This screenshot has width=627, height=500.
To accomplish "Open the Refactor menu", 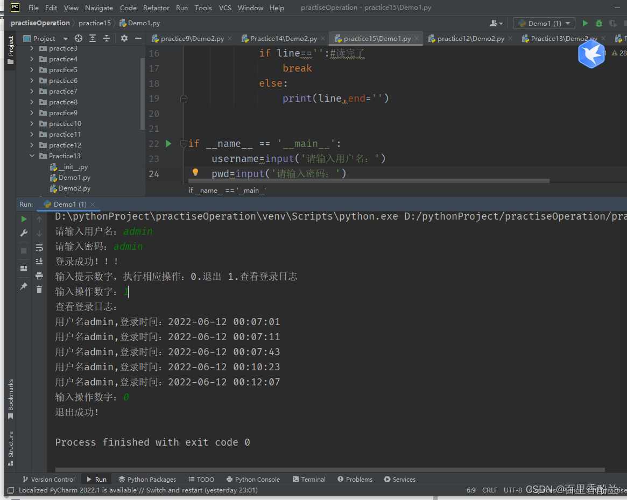I will (156, 8).
